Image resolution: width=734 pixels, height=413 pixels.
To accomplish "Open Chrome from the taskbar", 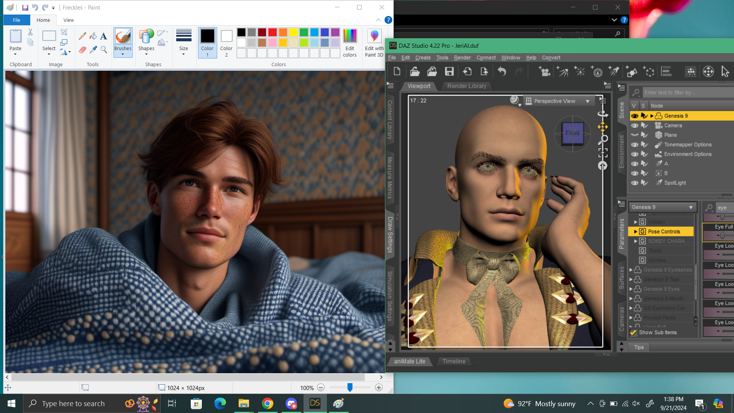I will 268,403.
